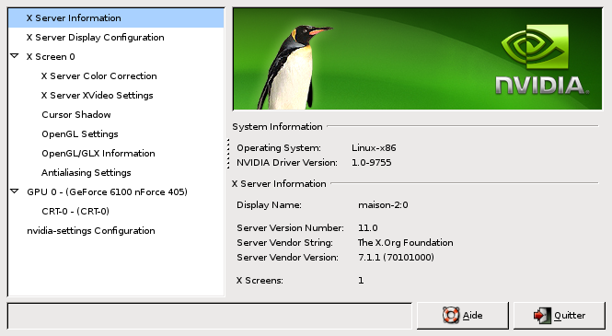Click the X Server Information section heading
The height and width of the screenshot is (336, 612).
click(x=279, y=184)
